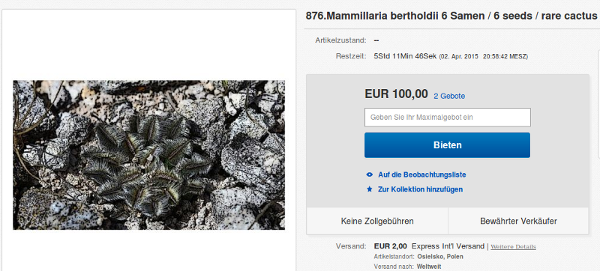The image size is (600, 271).
Task: Click the eye icon for Beobachtungsliste
Action: 369,175
